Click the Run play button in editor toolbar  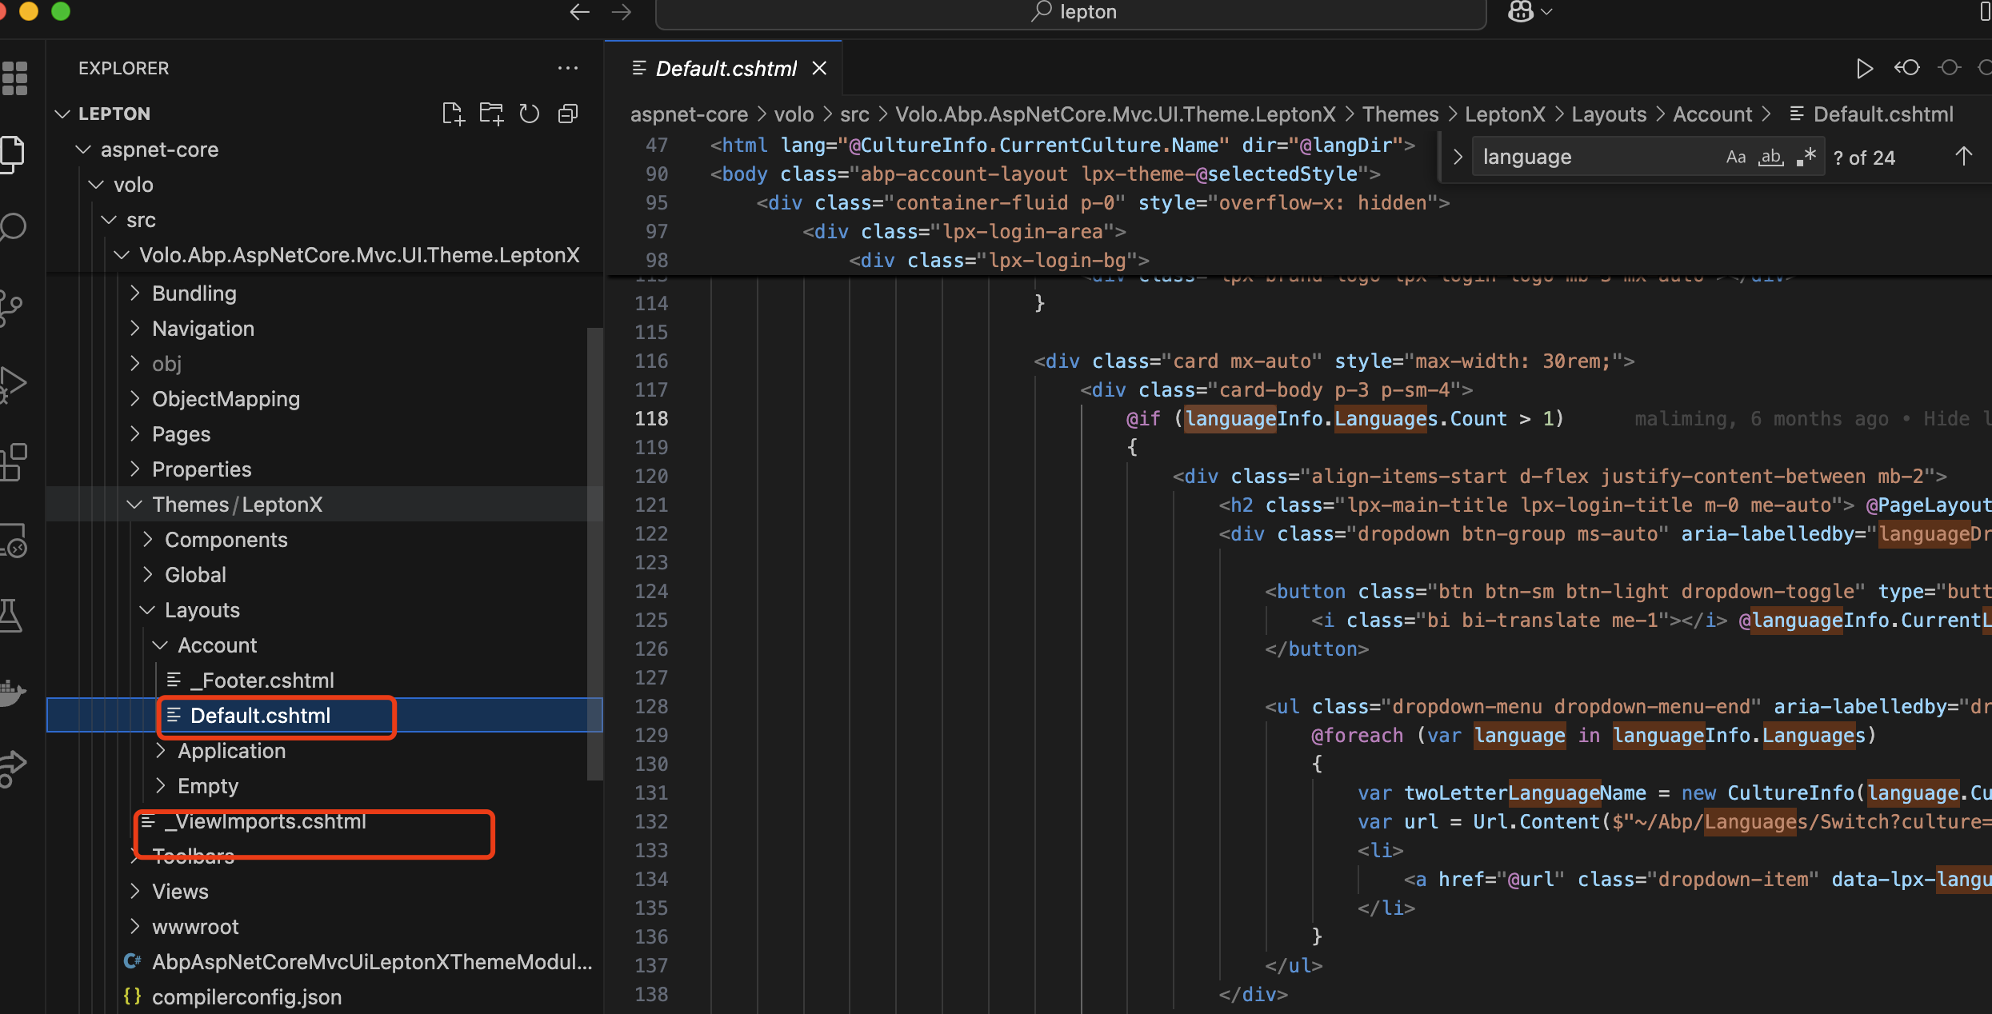click(x=1864, y=69)
